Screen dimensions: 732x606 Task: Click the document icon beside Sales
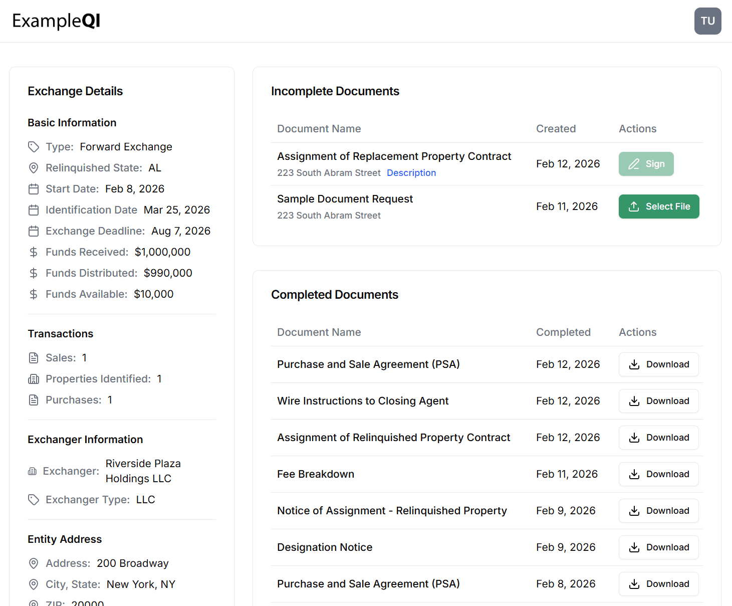point(34,358)
